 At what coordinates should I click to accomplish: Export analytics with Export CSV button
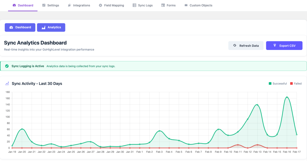(284, 46)
